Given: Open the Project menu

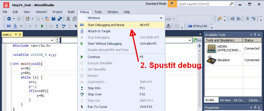Looking at the screenshot, I should tap(57, 12).
